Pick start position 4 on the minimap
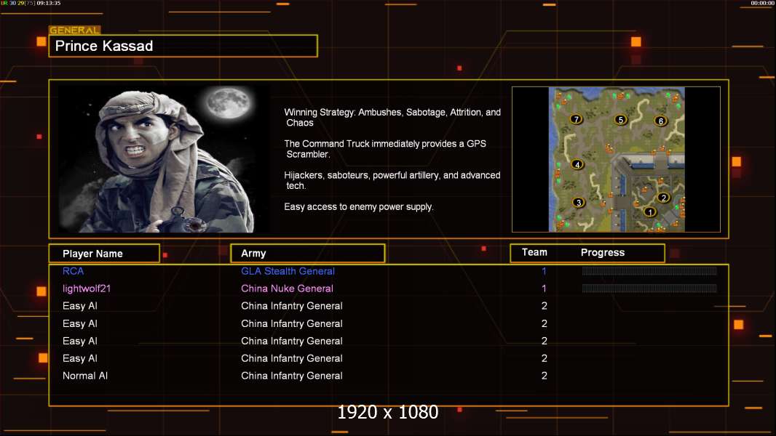This screenshot has width=776, height=436. coord(577,164)
